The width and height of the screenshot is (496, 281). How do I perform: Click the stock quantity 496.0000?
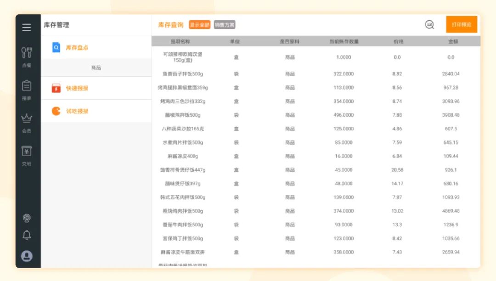point(344,115)
